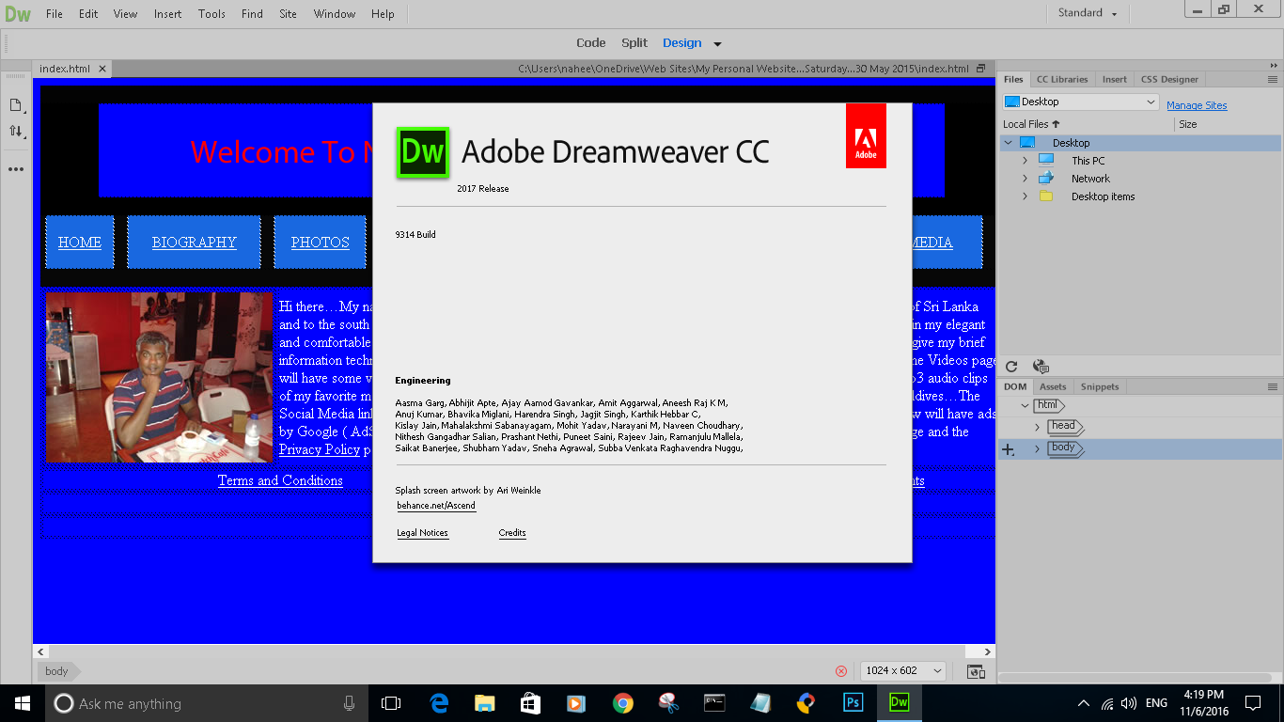Open the Insert menu in menu bar
The width and height of the screenshot is (1284, 722).
(x=168, y=14)
